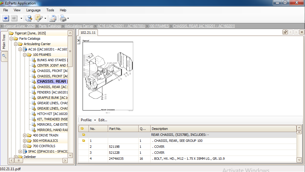Open the printer options dropdown arrow
The width and height of the screenshot is (305, 172).
(68, 19)
